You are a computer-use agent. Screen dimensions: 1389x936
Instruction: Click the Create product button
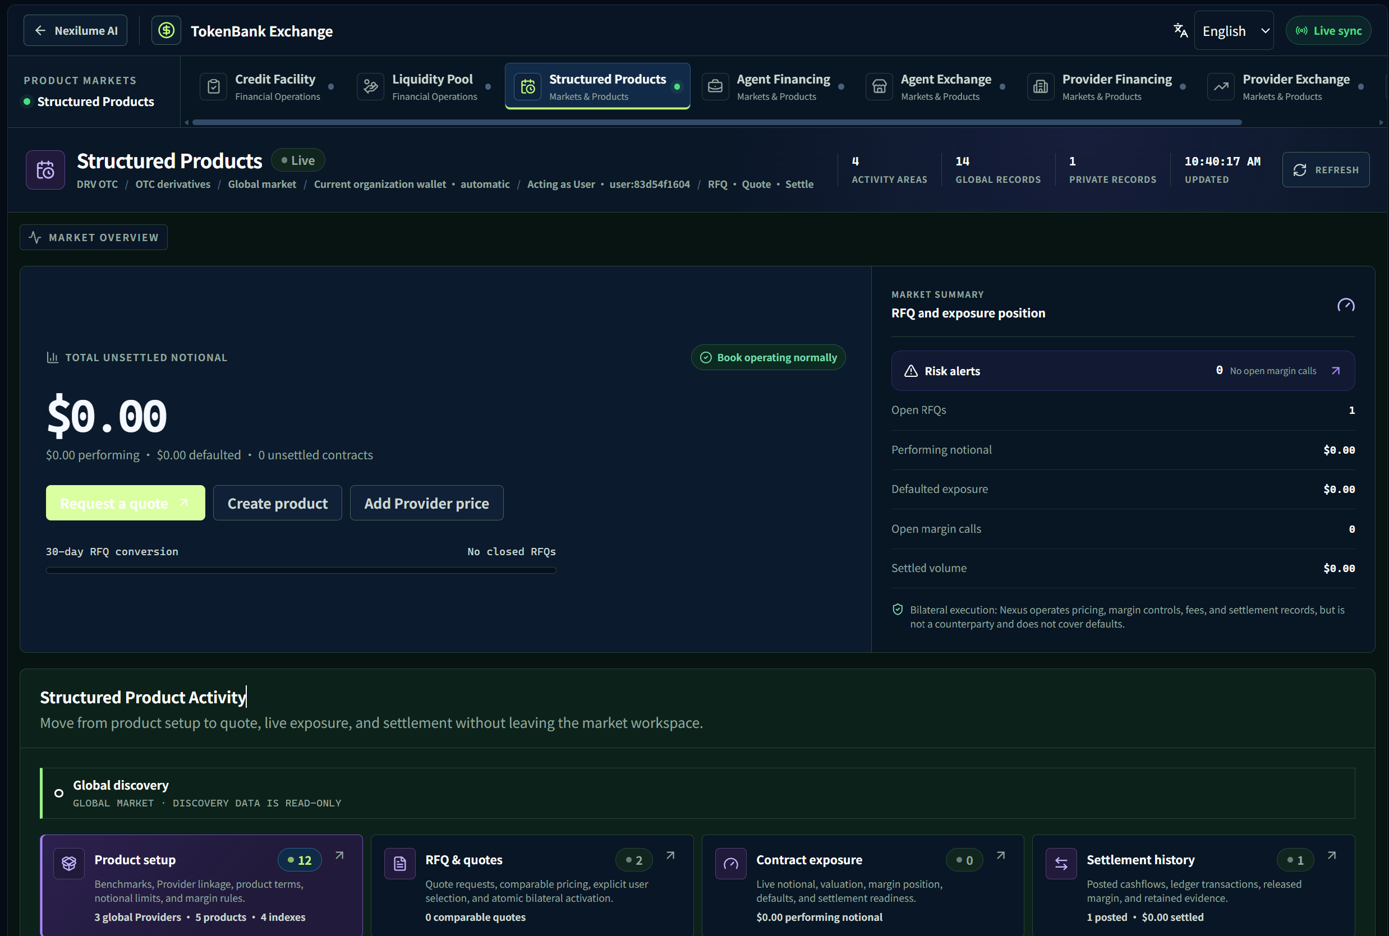[x=277, y=502]
